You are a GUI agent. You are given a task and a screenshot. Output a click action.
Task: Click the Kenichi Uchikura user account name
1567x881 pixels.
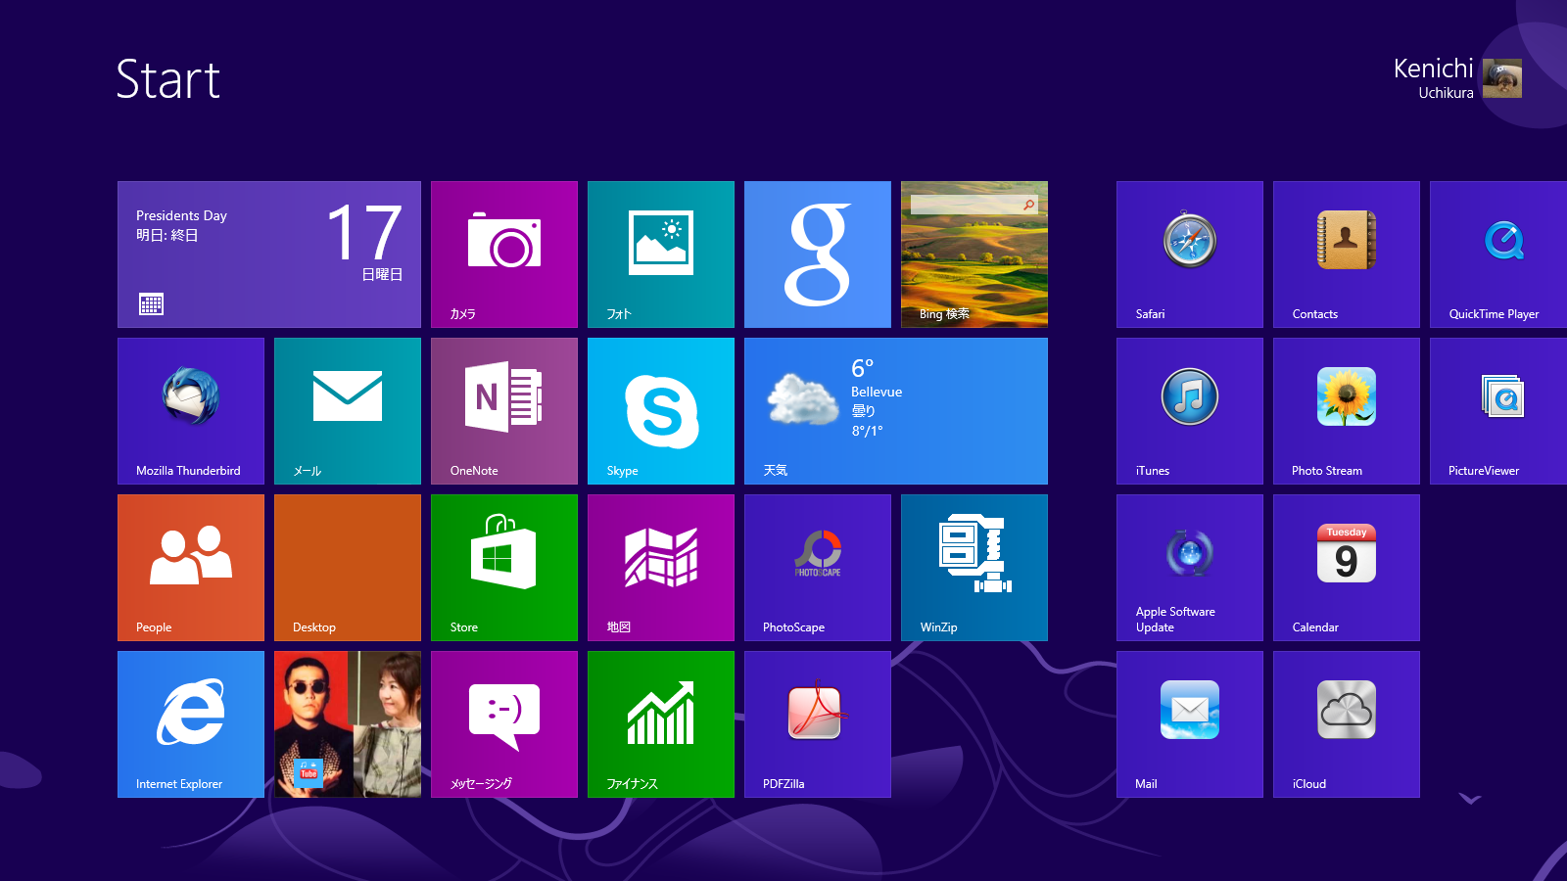click(x=1434, y=77)
